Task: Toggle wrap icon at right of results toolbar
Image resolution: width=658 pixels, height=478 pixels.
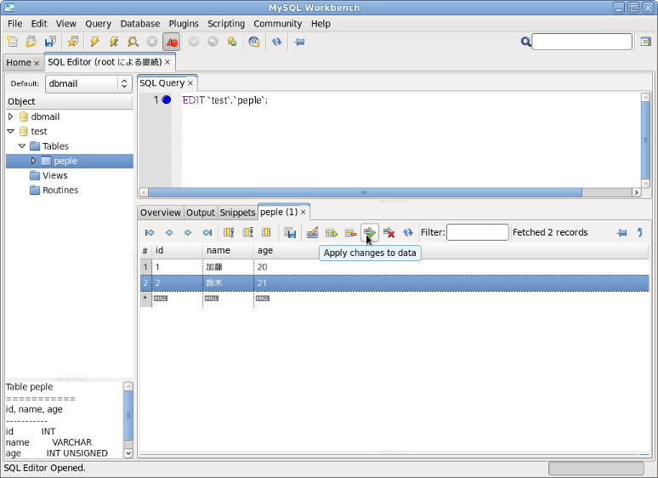Action: [x=640, y=232]
